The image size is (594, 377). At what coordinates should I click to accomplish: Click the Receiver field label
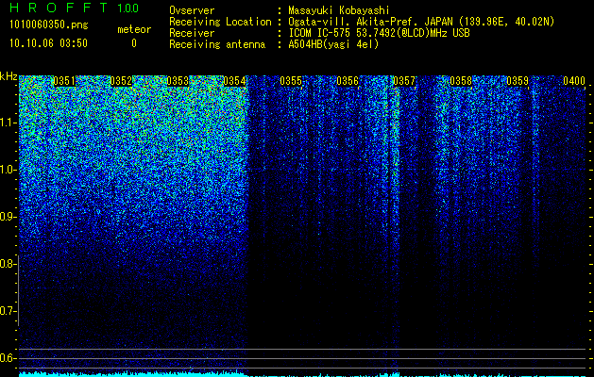(192, 33)
